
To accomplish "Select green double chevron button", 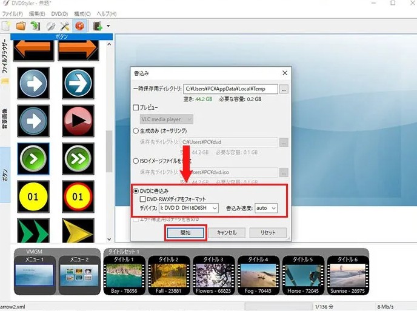I will pos(78,159).
